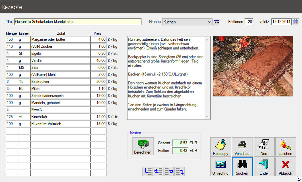Click the cake photo thumbnail
Viewport: 302px width, 182px height.
tap(253, 66)
